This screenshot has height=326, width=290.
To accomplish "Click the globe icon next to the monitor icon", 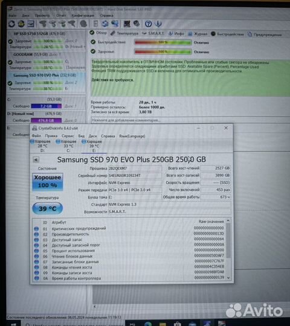I will 137,24.
